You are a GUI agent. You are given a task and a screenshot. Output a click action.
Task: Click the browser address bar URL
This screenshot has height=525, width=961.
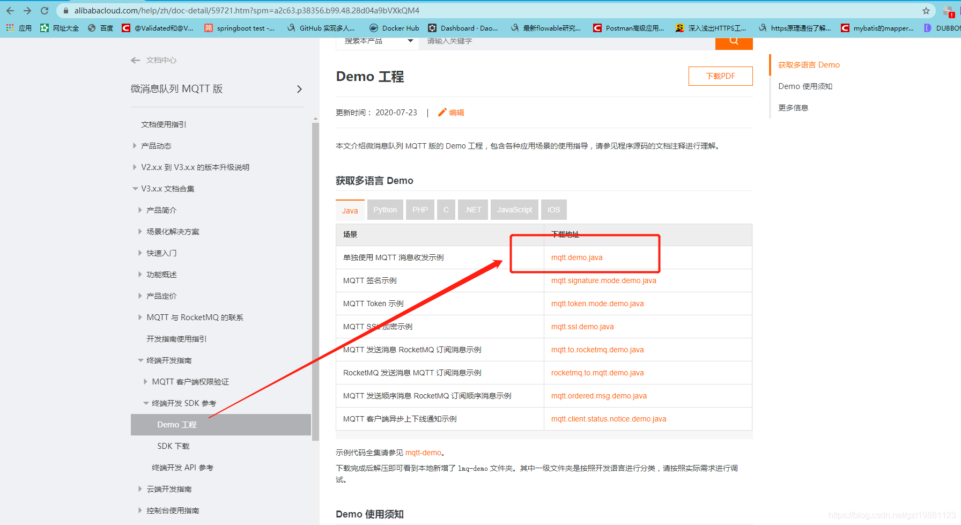point(247,11)
